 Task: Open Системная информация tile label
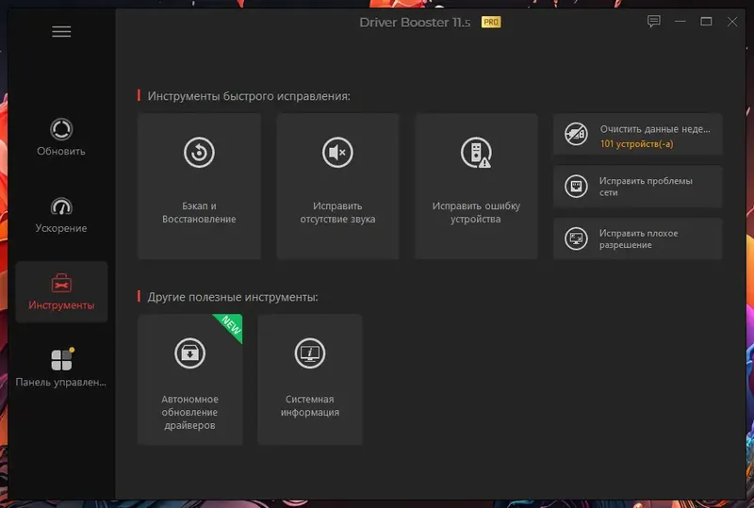tap(310, 405)
